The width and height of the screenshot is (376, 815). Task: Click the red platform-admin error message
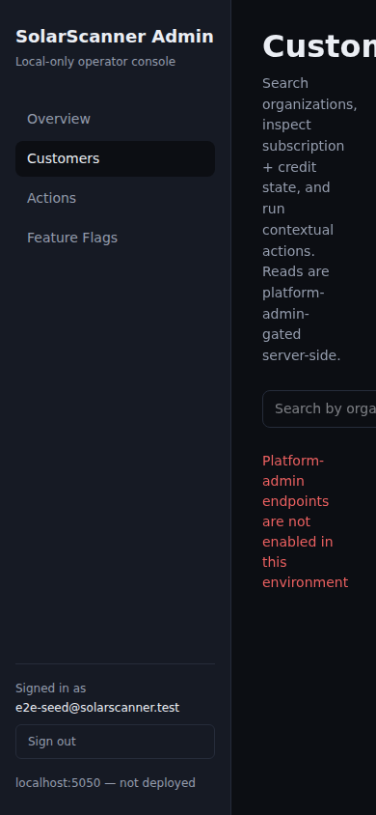[x=305, y=521]
